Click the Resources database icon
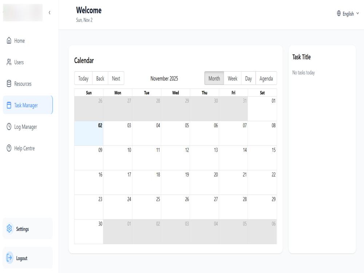 pyautogui.click(x=9, y=84)
